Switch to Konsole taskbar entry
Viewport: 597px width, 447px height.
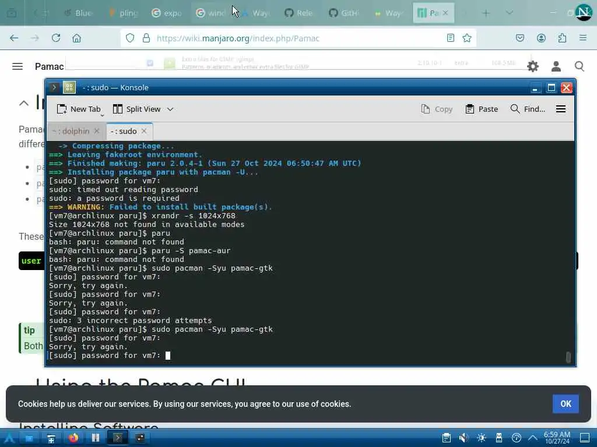click(x=117, y=438)
